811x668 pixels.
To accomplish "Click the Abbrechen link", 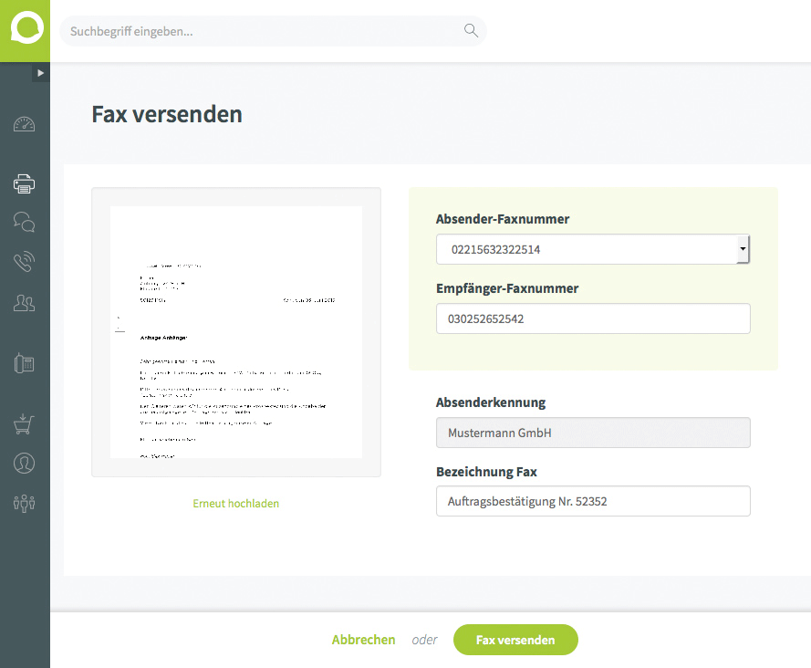I will (x=363, y=640).
